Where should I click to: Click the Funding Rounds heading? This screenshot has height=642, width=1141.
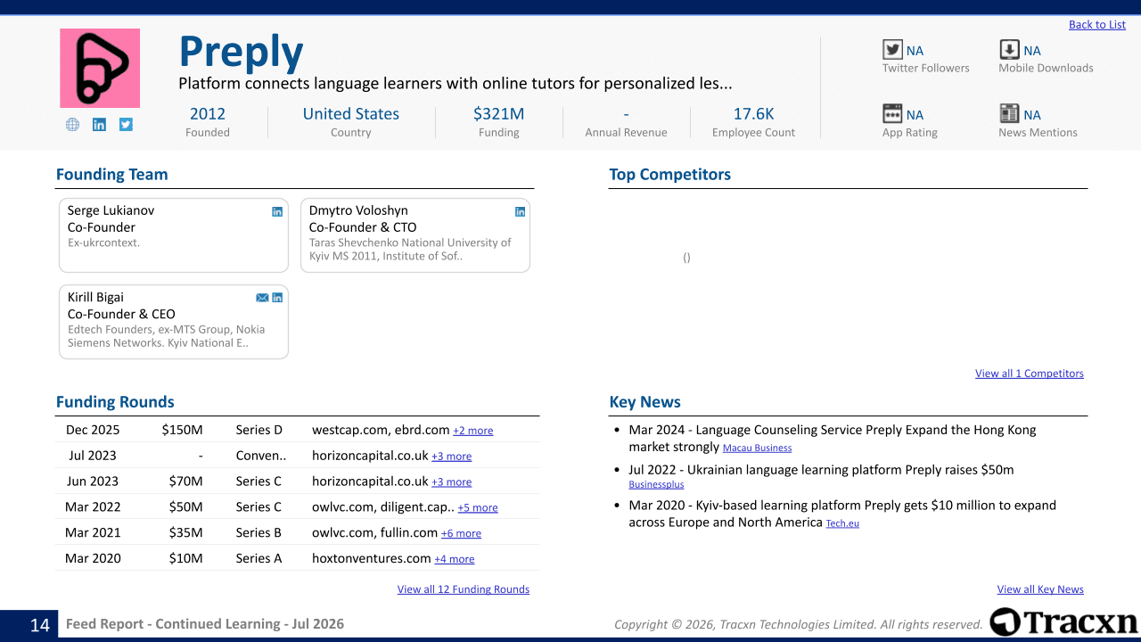[115, 402]
